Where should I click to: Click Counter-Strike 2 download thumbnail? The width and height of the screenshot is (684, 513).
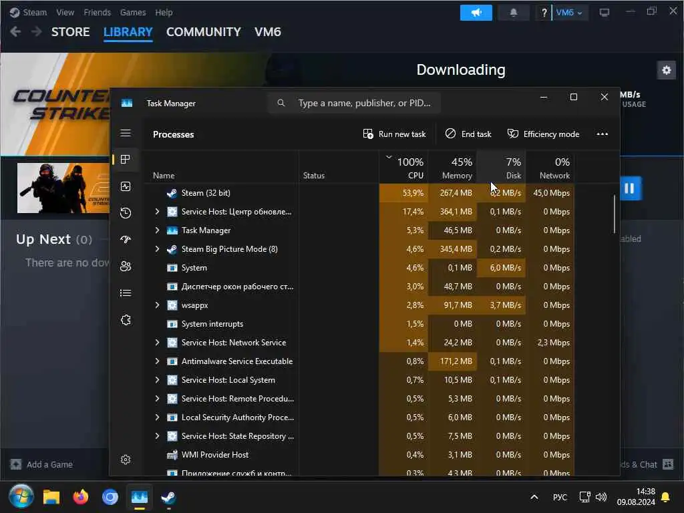(63, 188)
